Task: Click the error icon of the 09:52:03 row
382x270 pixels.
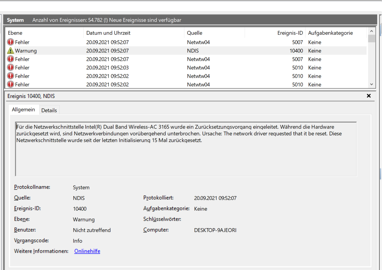Action: tap(11, 68)
